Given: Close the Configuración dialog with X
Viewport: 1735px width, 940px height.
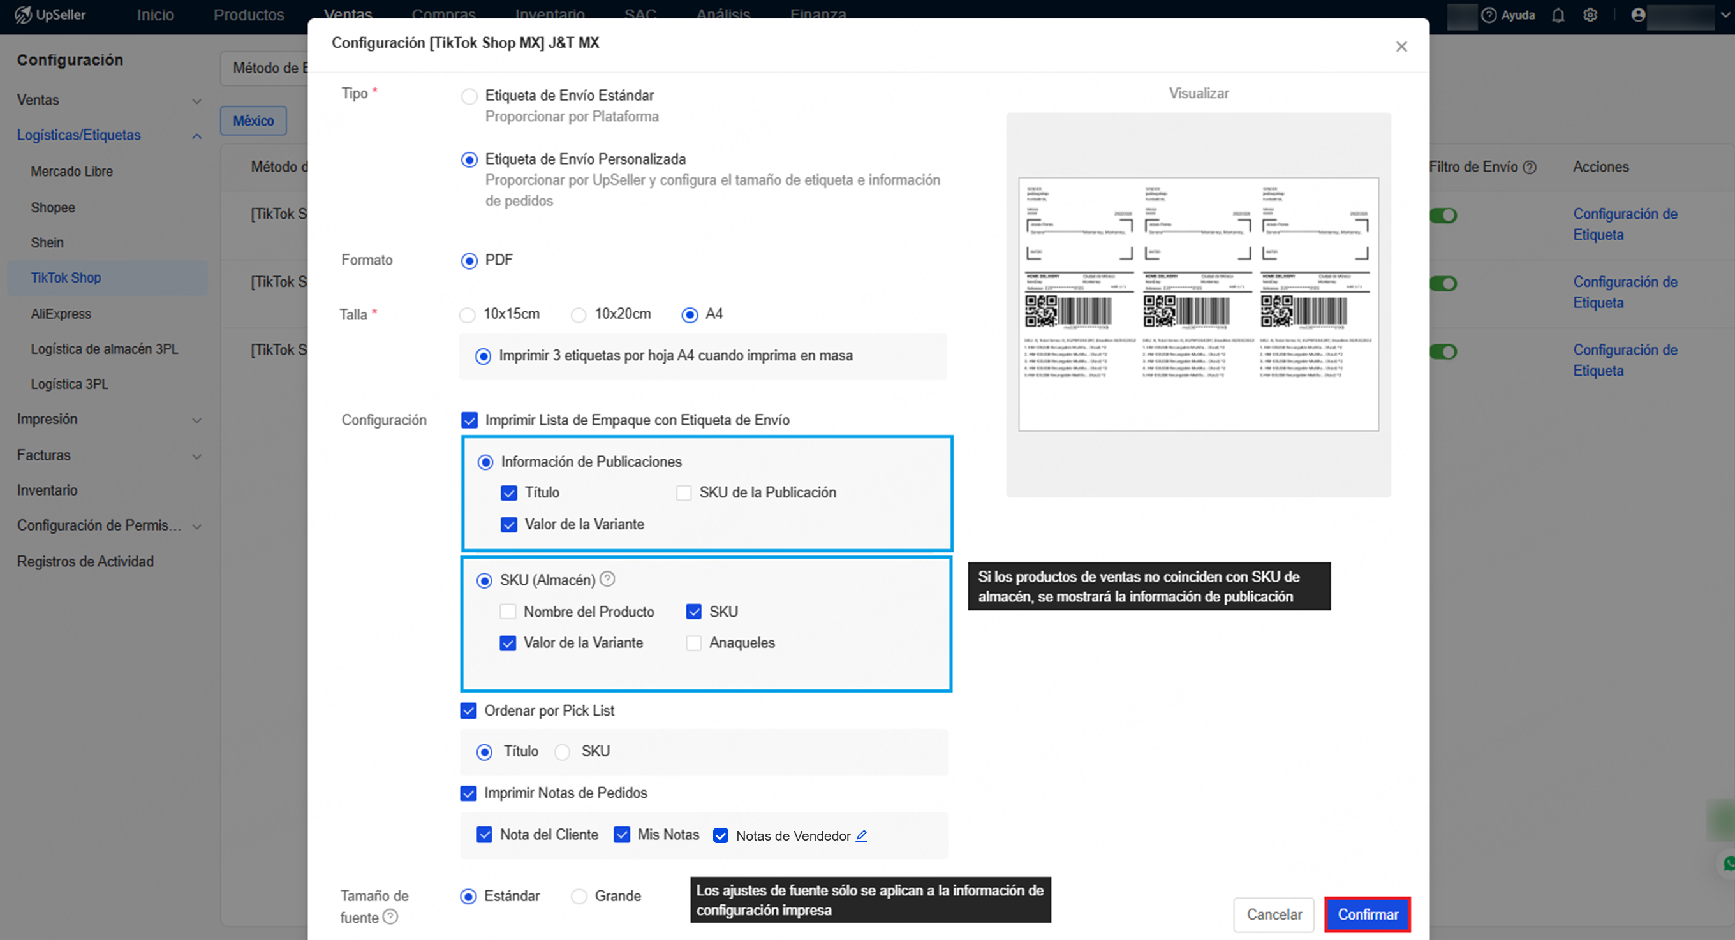Looking at the screenshot, I should [x=1401, y=47].
